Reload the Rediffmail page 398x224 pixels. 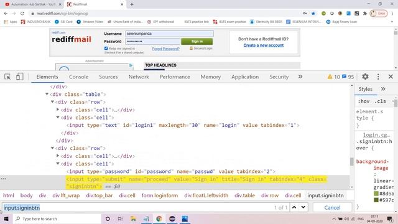pos(22,14)
